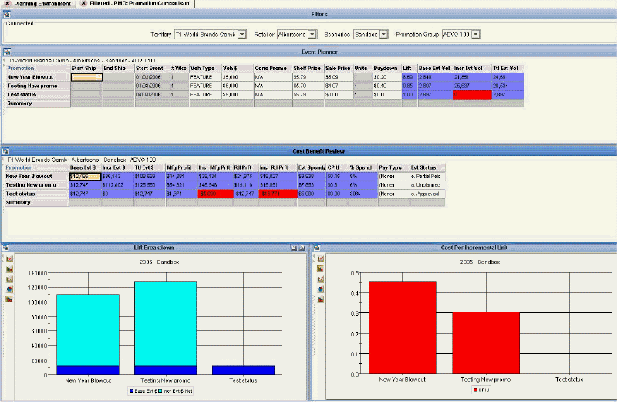Open the Cost Per Incremental Unit panel icon
The height and width of the screenshot is (402, 617).
[317, 248]
